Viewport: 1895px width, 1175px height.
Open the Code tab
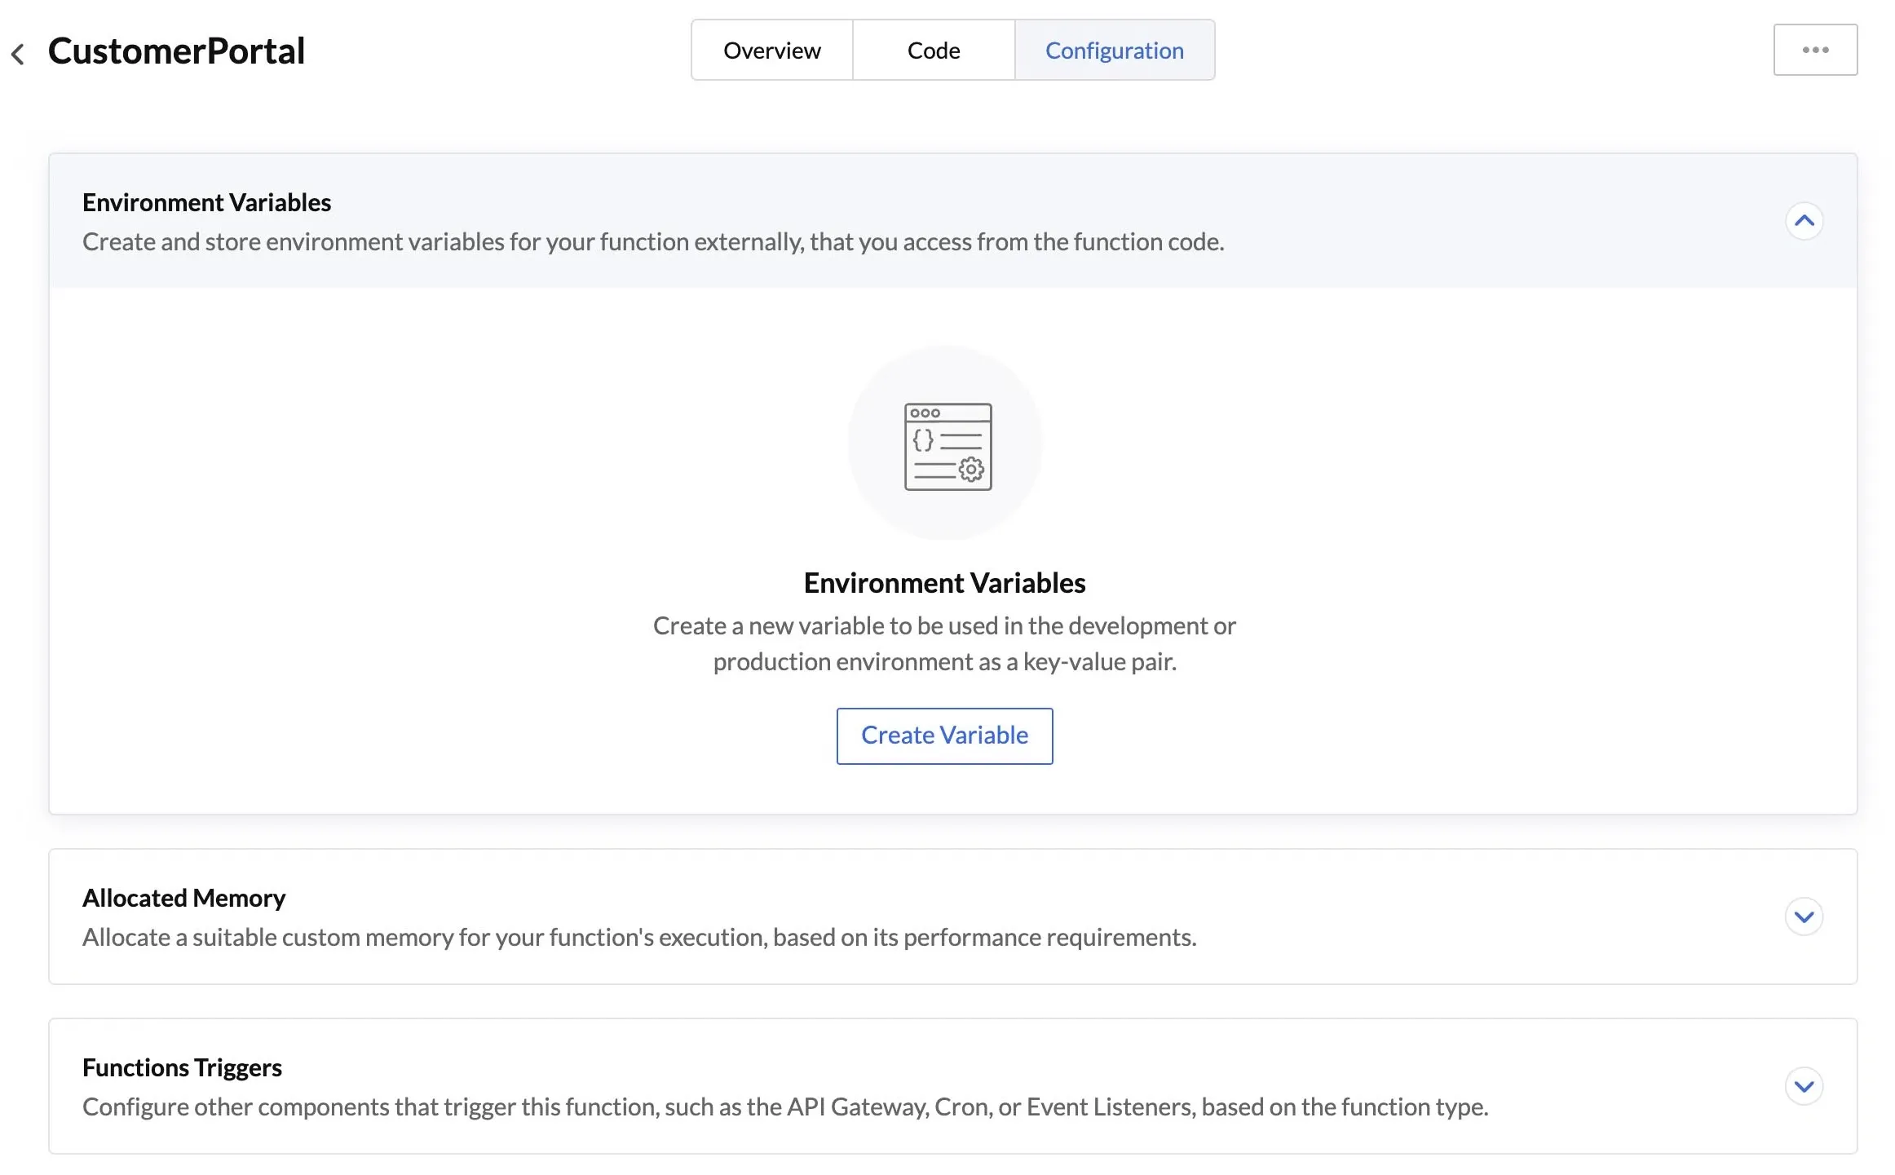(934, 50)
